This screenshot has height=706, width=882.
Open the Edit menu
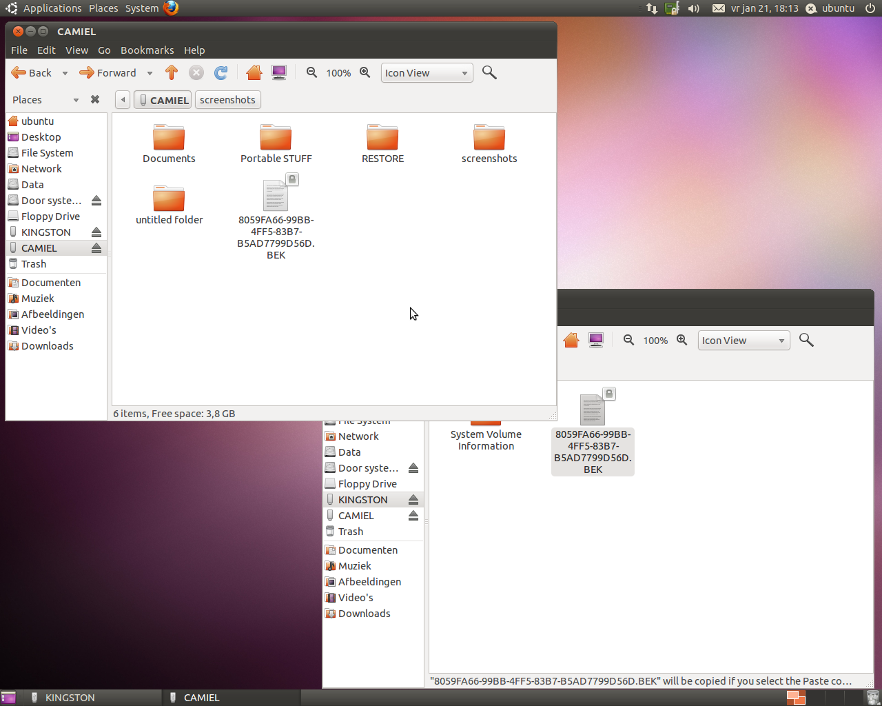click(46, 50)
